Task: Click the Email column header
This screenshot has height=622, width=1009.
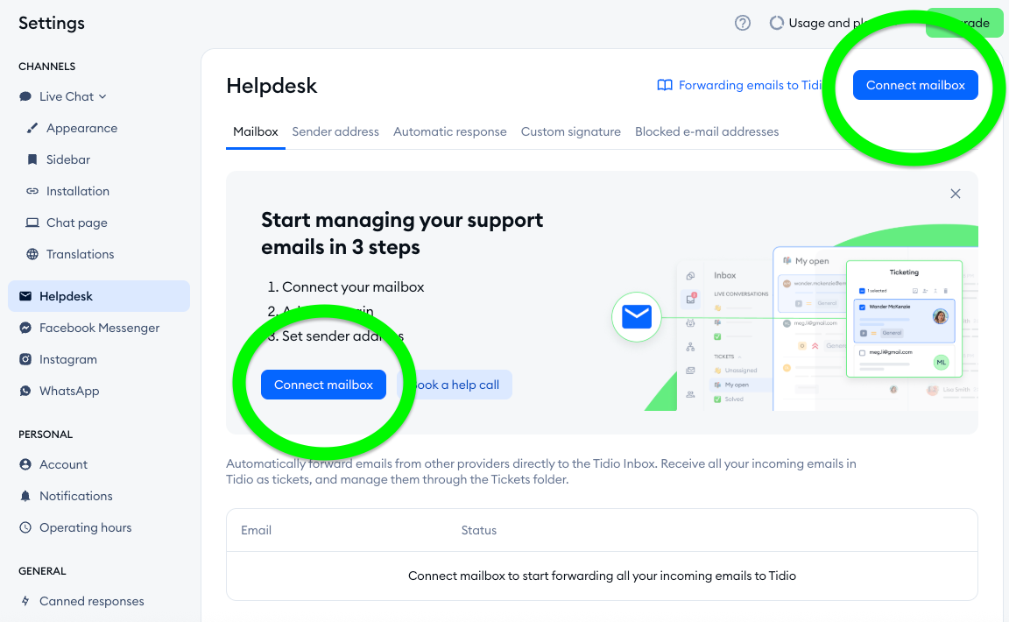Action: 256,530
